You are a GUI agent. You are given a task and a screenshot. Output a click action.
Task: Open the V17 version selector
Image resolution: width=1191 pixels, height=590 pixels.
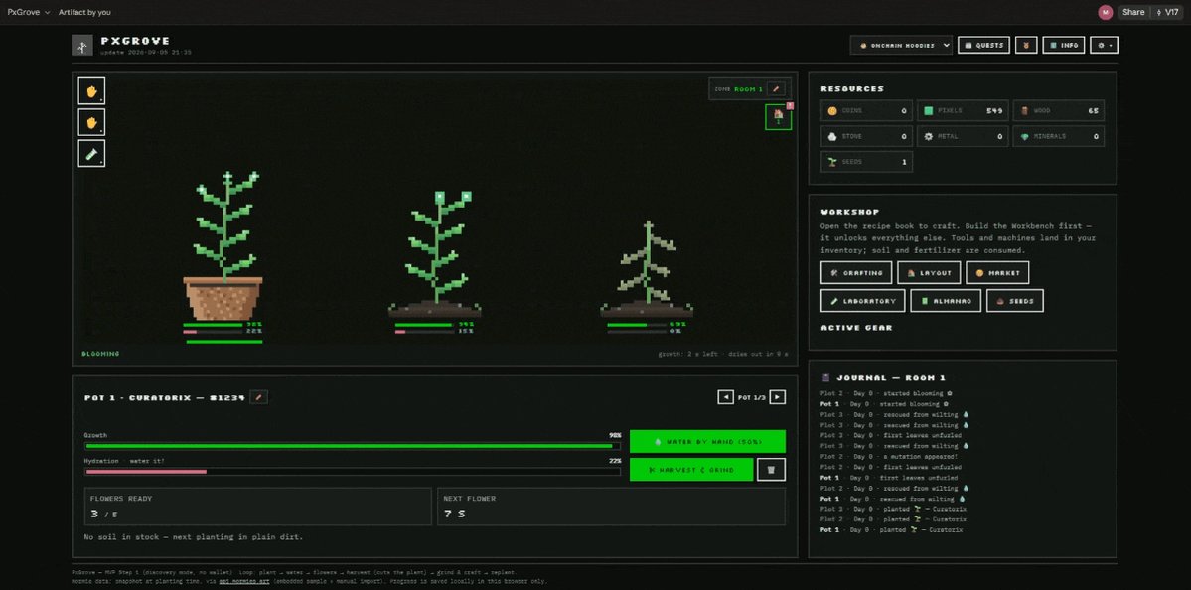tap(1167, 12)
